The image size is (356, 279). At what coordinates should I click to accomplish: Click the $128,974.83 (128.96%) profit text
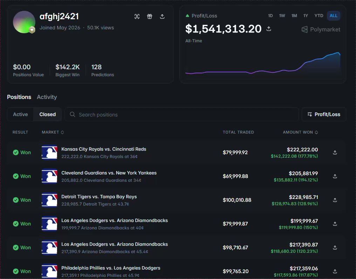[x=295, y=203]
